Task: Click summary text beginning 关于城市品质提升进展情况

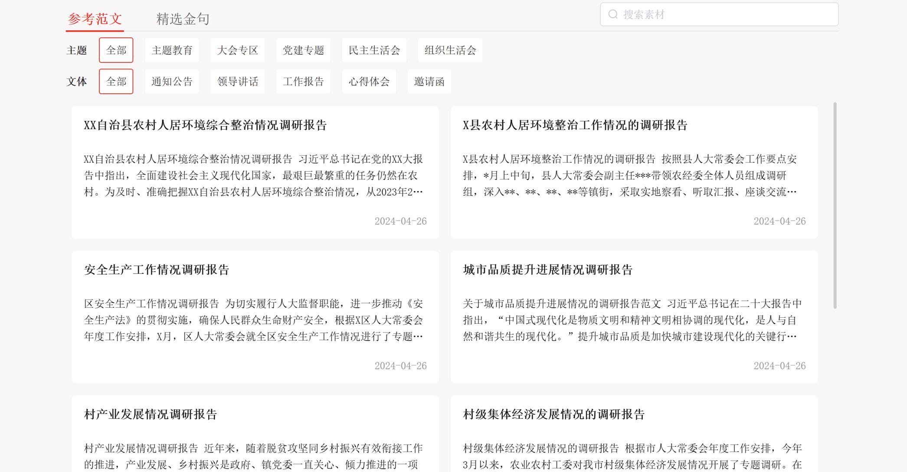Action: point(632,320)
